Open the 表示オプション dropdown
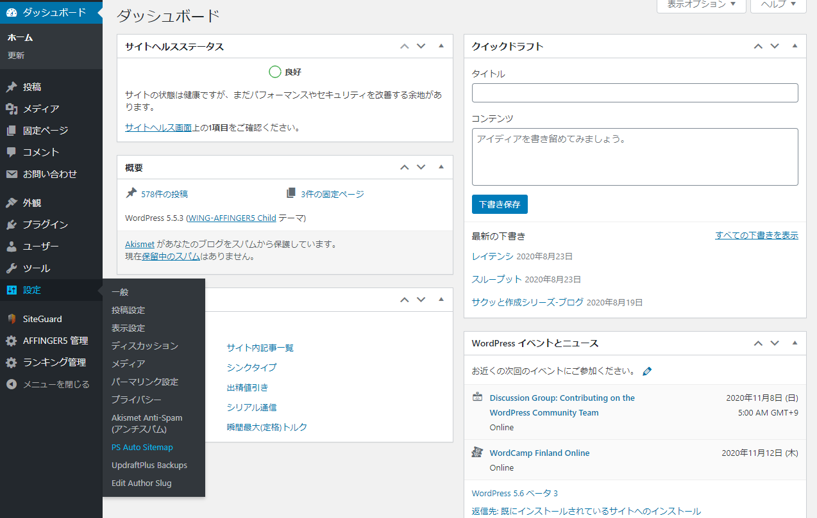Image resolution: width=817 pixels, height=518 pixels. (702, 5)
